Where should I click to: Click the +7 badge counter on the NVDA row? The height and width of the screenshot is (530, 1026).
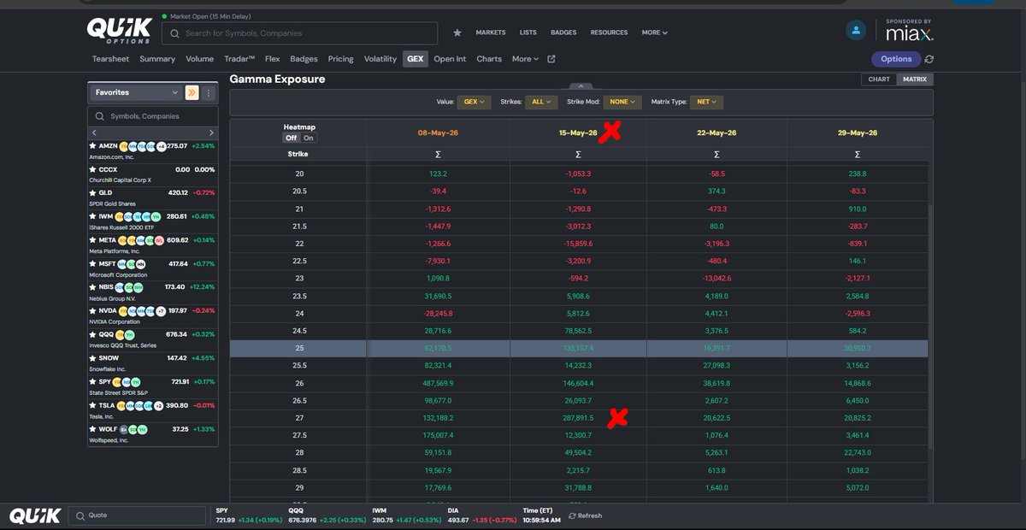click(x=161, y=311)
